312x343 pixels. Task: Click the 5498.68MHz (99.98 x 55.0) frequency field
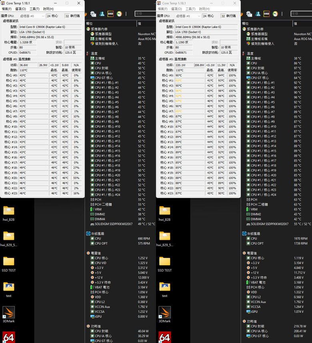[50, 37]
